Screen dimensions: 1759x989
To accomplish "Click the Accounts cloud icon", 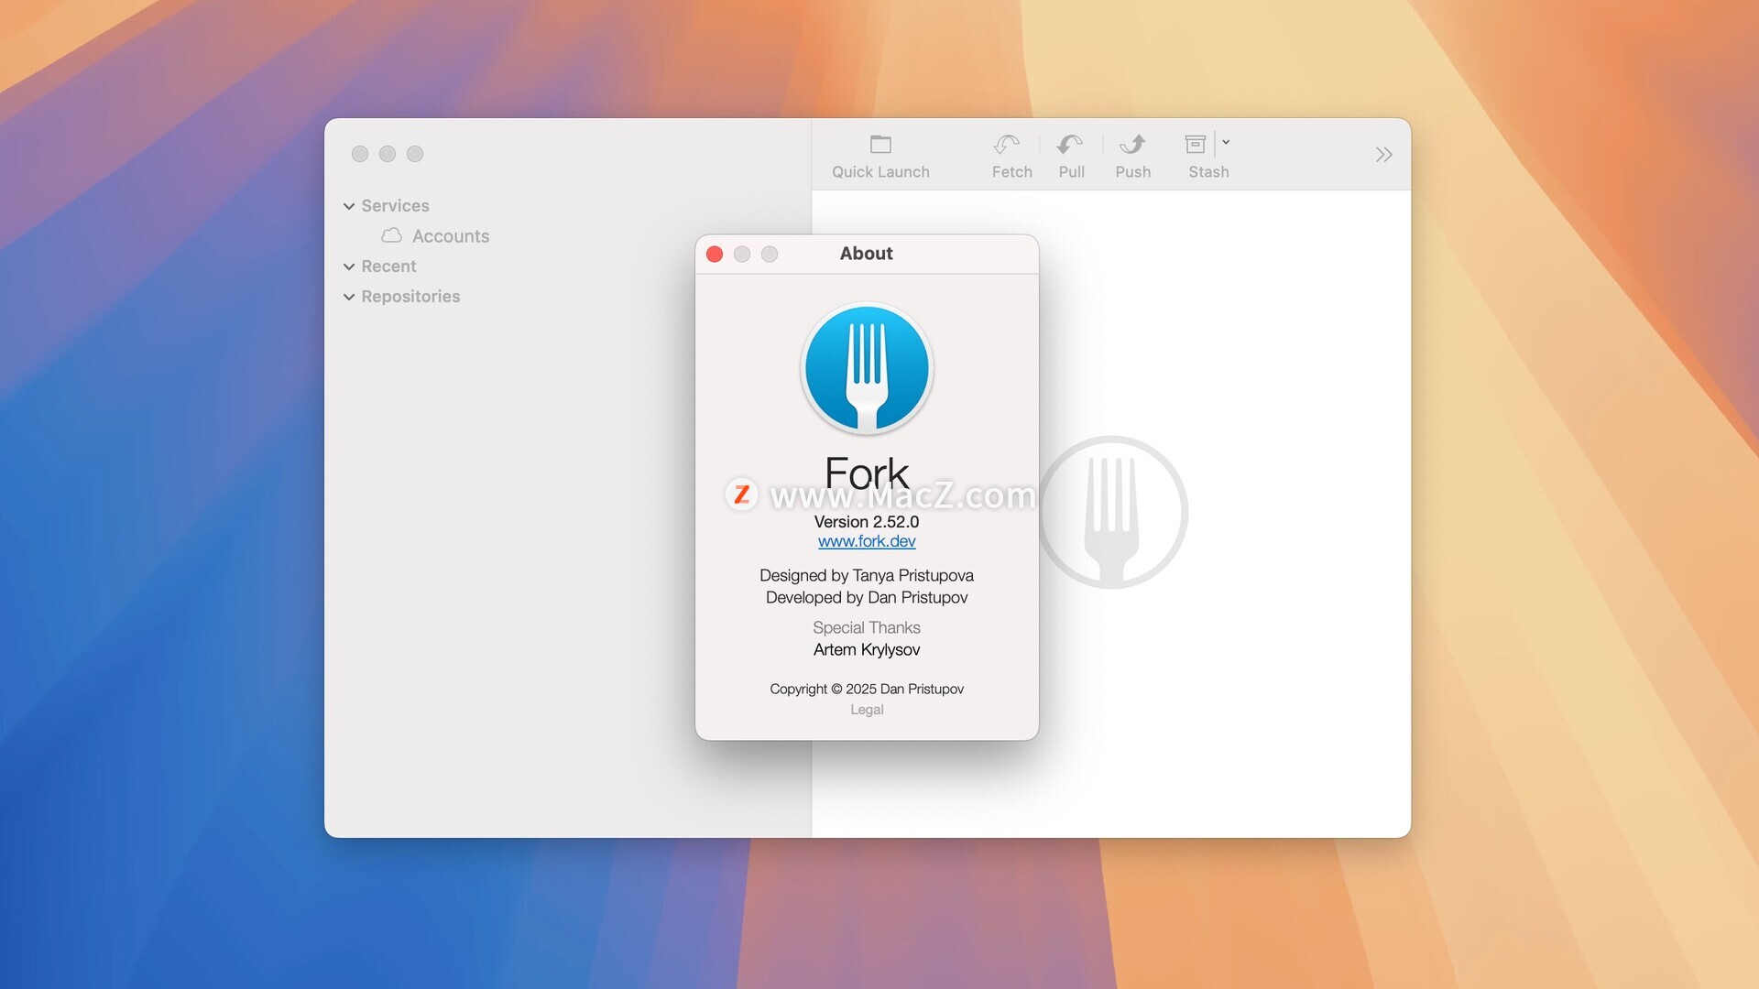I will click(x=391, y=235).
